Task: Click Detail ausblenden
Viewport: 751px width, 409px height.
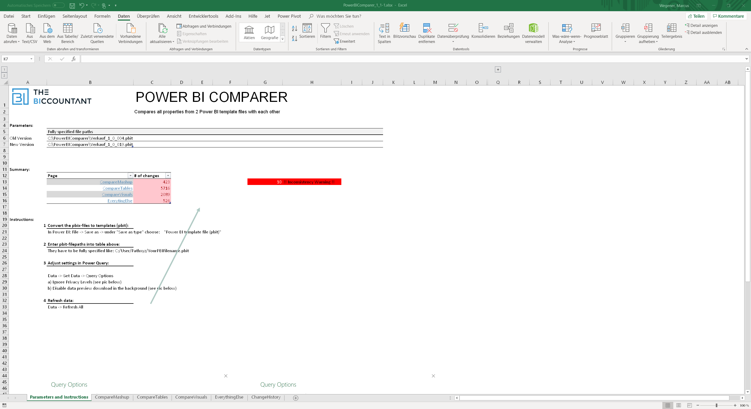Action: coord(703,32)
